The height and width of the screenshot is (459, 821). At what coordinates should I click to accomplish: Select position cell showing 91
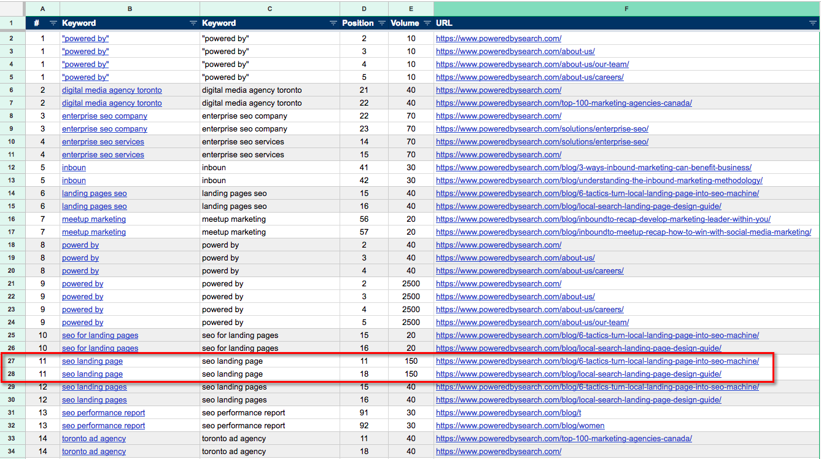364,413
